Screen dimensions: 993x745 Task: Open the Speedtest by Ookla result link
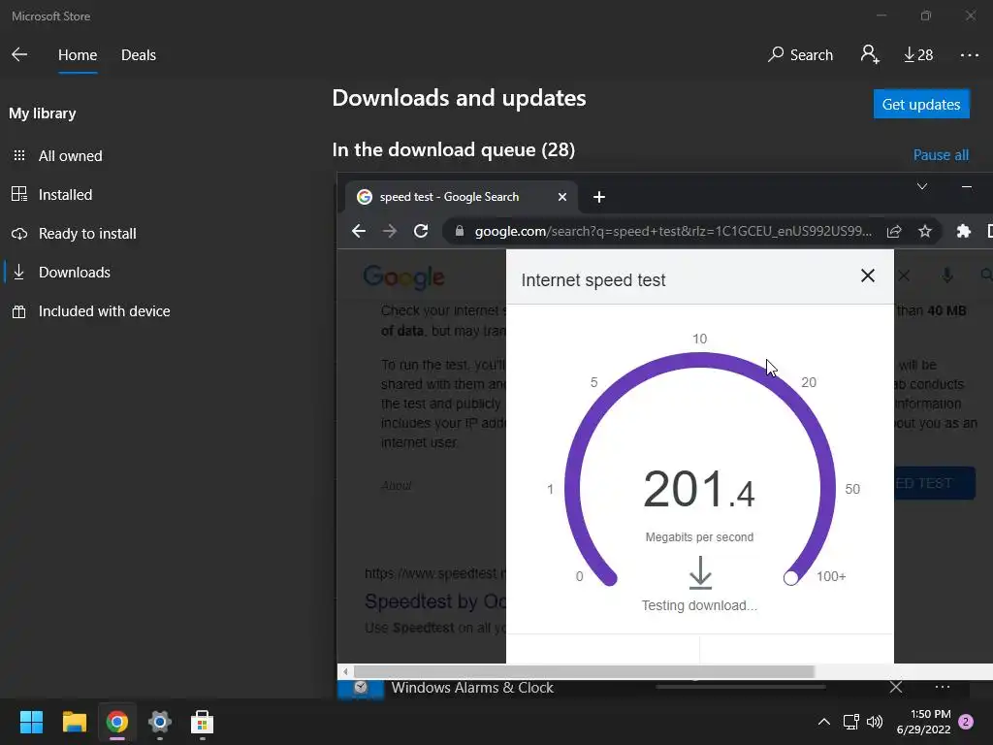coord(435,601)
